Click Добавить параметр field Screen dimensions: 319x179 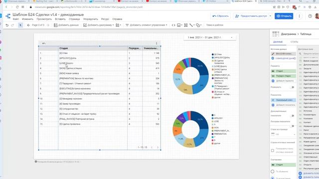coord(283,81)
